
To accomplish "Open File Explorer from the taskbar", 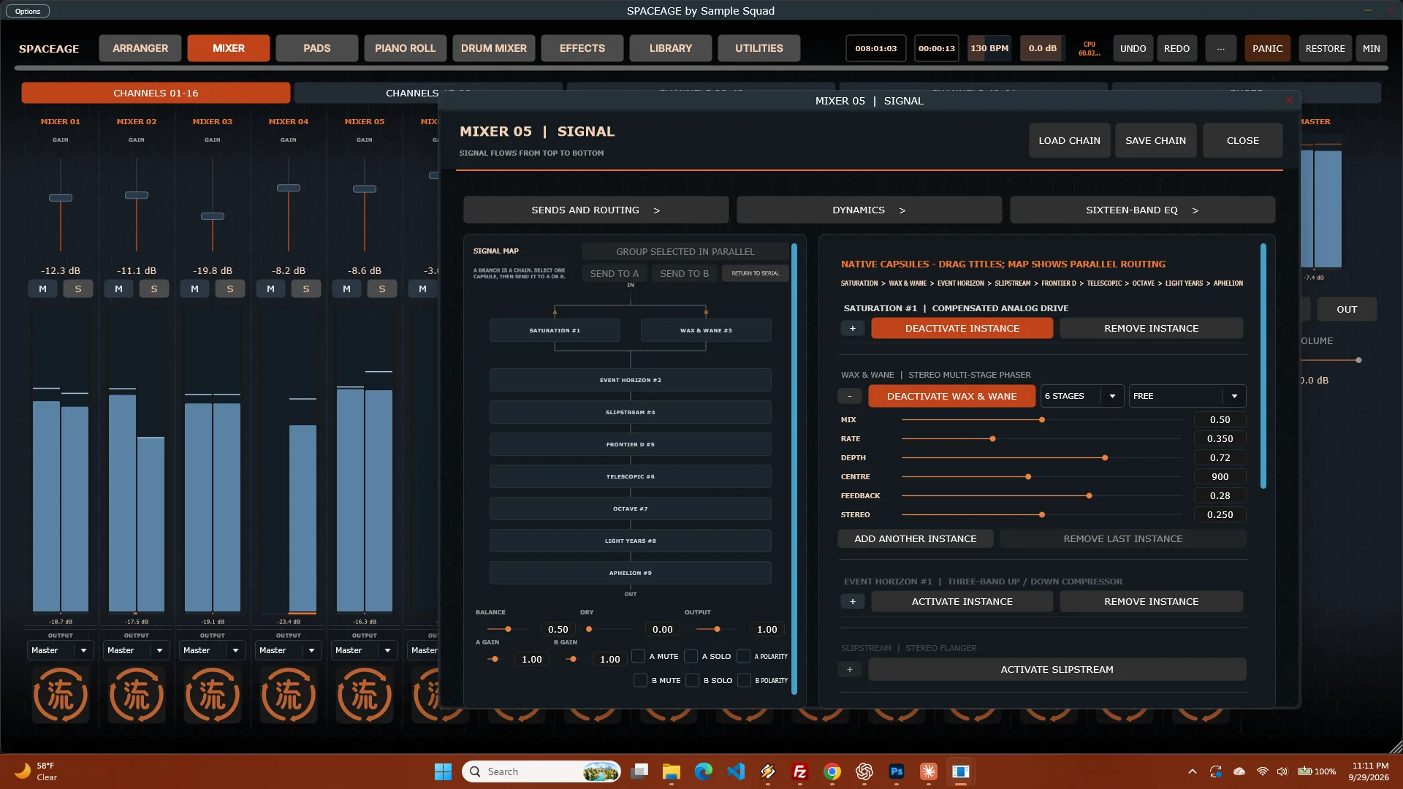I will (x=671, y=771).
